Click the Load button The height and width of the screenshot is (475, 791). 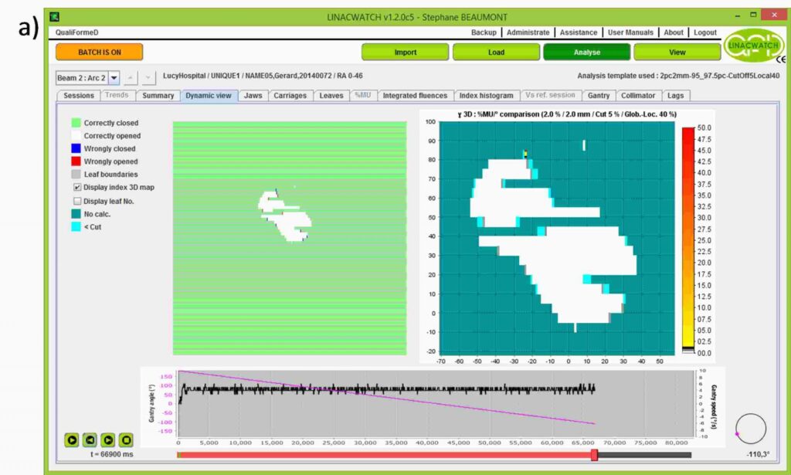pos(496,52)
